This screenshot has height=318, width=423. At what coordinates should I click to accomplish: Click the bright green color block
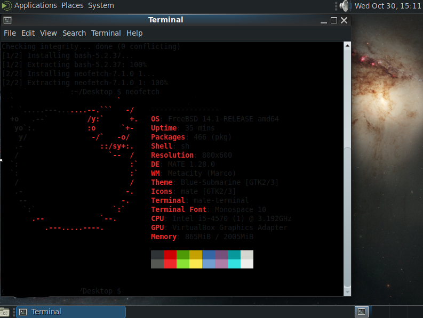[x=183, y=264]
